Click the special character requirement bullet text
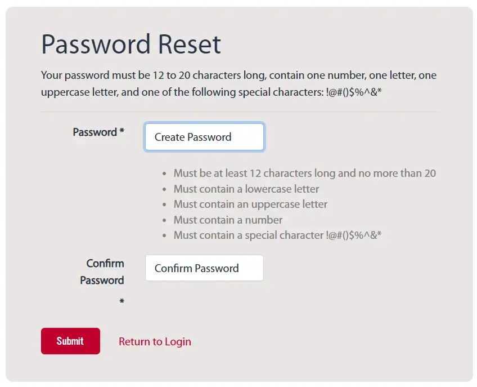The width and height of the screenshot is (477, 387). (x=277, y=235)
